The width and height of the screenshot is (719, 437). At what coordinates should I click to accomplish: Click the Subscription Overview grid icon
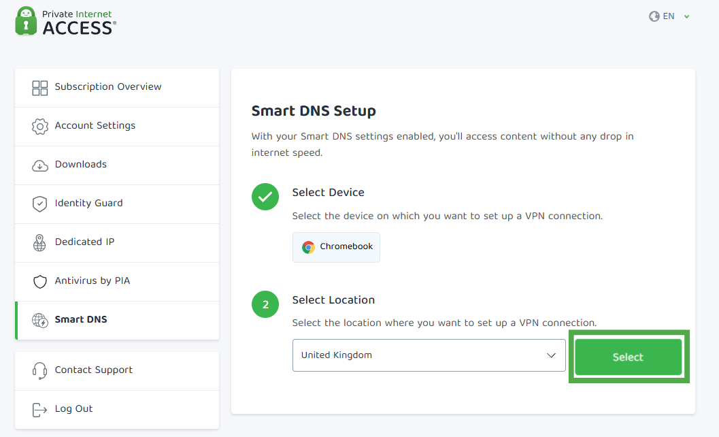[40, 88]
